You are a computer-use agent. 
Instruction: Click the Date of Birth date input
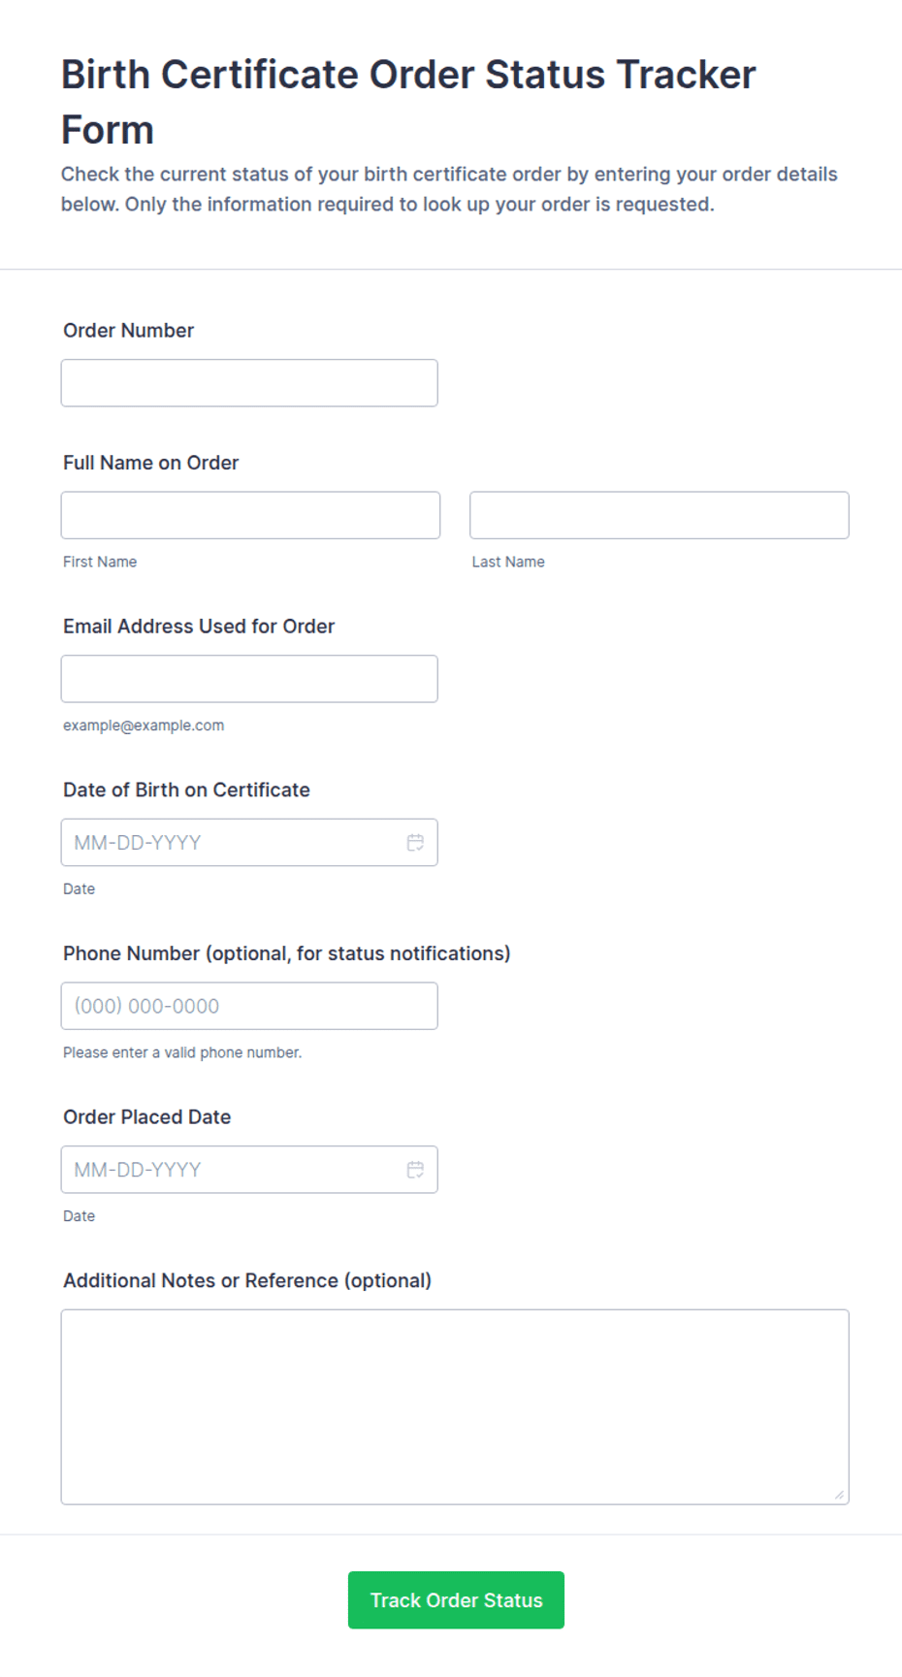pos(249,843)
